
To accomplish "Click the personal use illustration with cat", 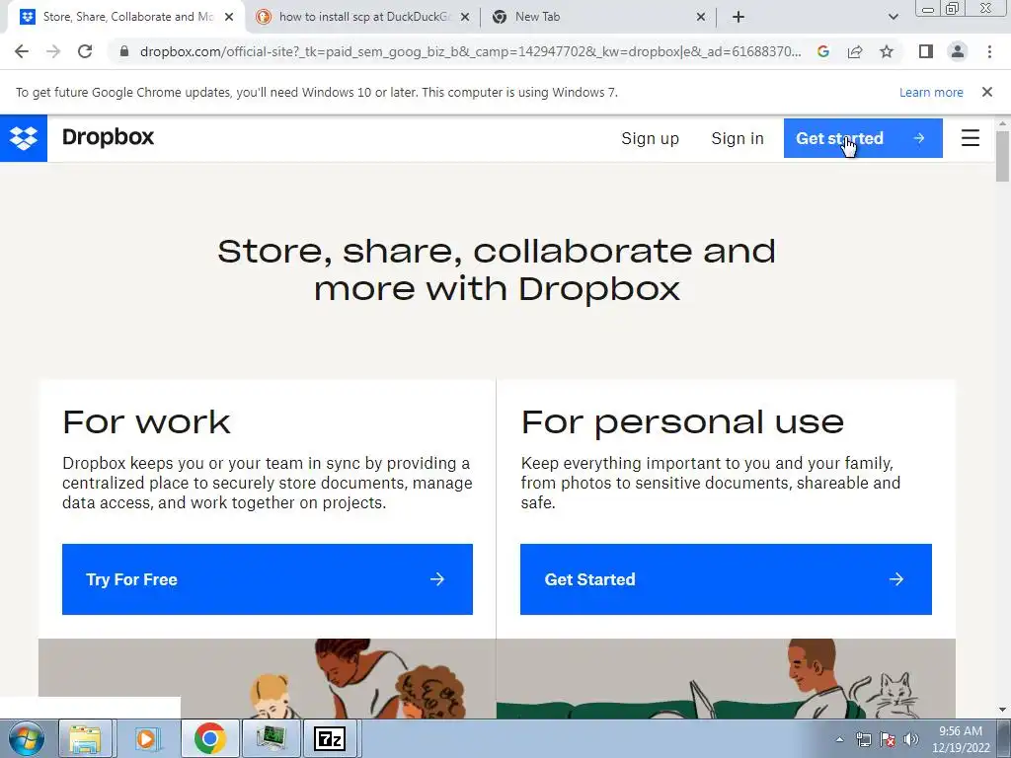I will pyautogui.click(x=726, y=678).
